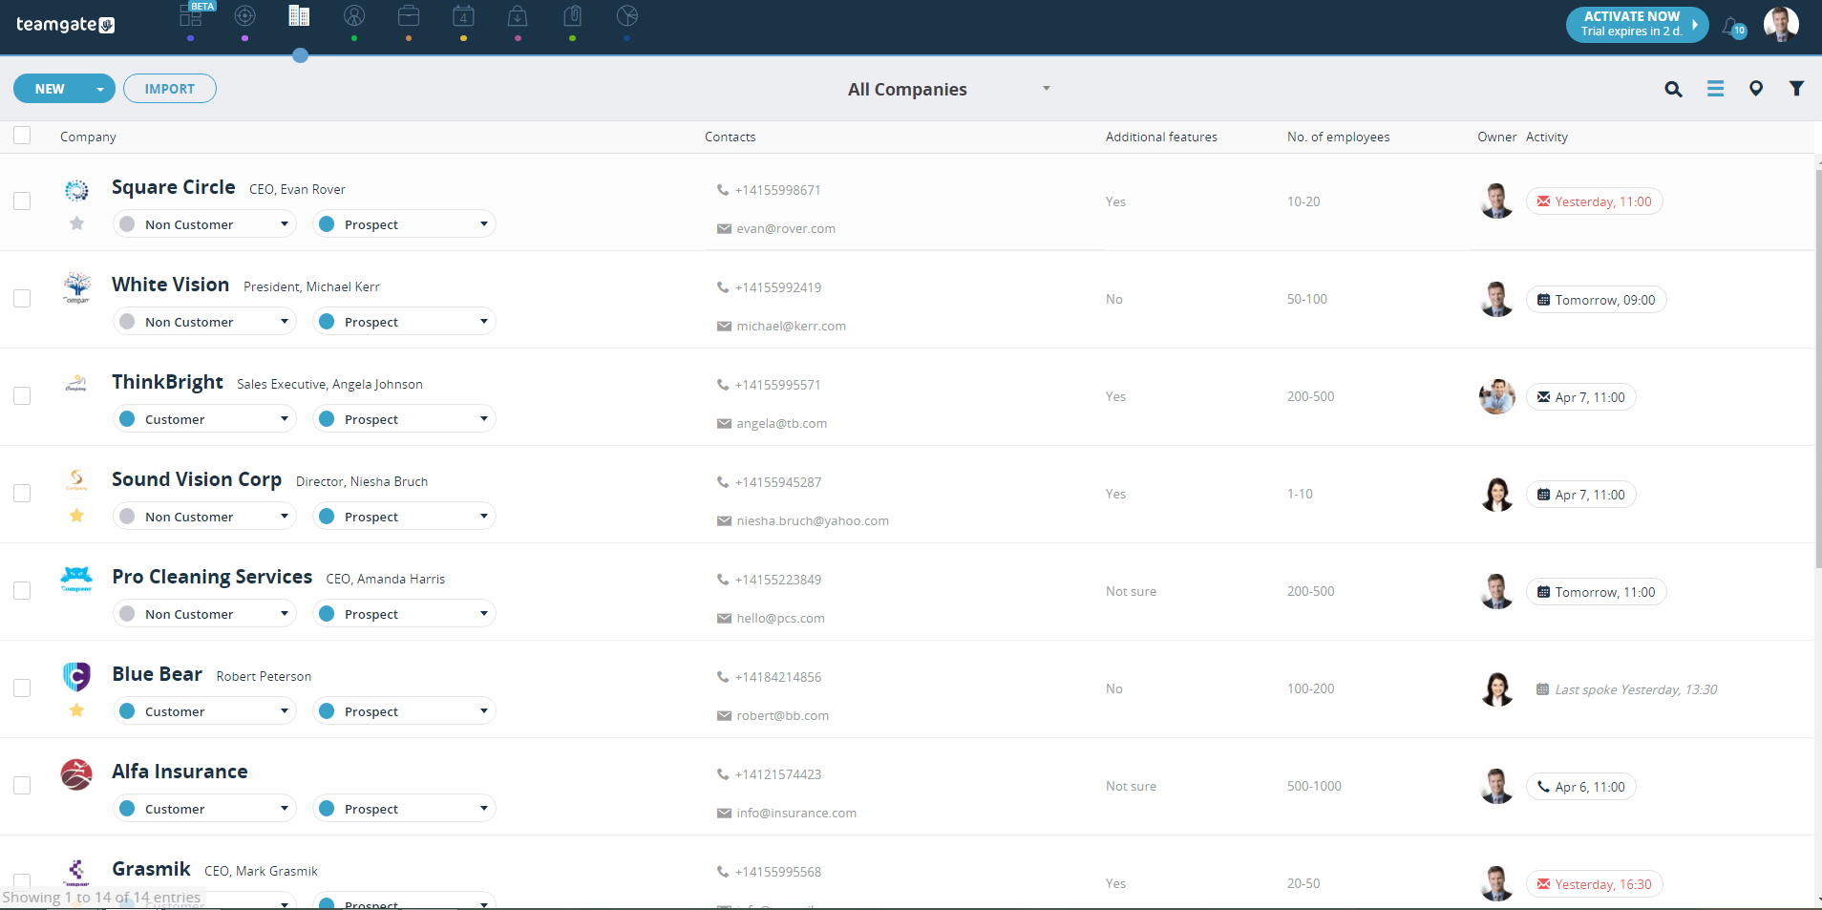Screen dimensions: 1822x910
Task: Open the clipboard with paperclip icon
Action: pyautogui.click(x=572, y=16)
